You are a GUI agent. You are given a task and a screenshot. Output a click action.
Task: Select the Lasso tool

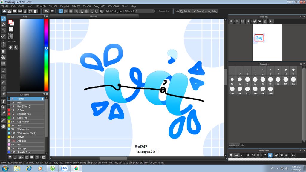tap(3, 76)
